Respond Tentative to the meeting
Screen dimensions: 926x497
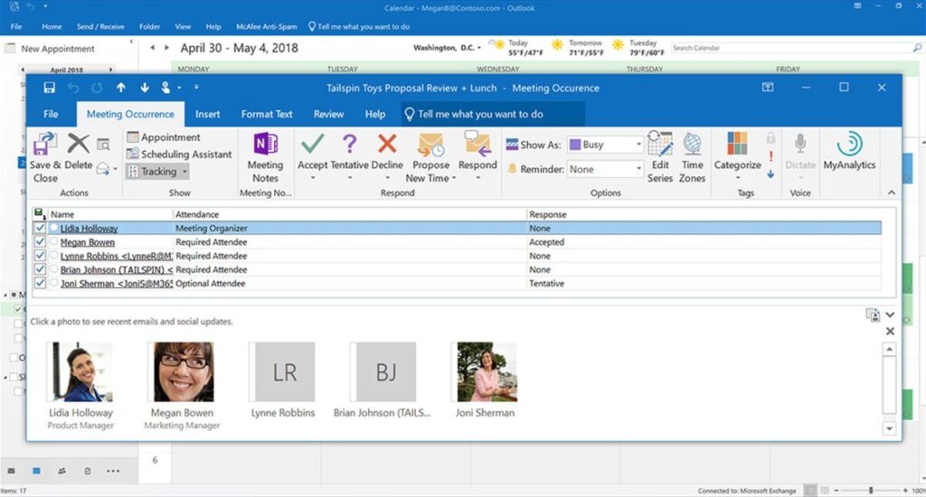[350, 153]
